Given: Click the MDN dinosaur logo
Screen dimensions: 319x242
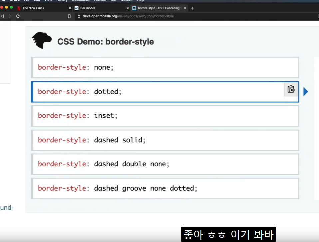Looking at the screenshot, I should (x=42, y=40).
